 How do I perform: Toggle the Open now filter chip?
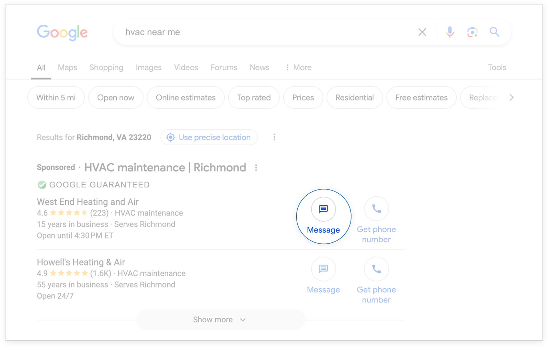click(x=115, y=98)
